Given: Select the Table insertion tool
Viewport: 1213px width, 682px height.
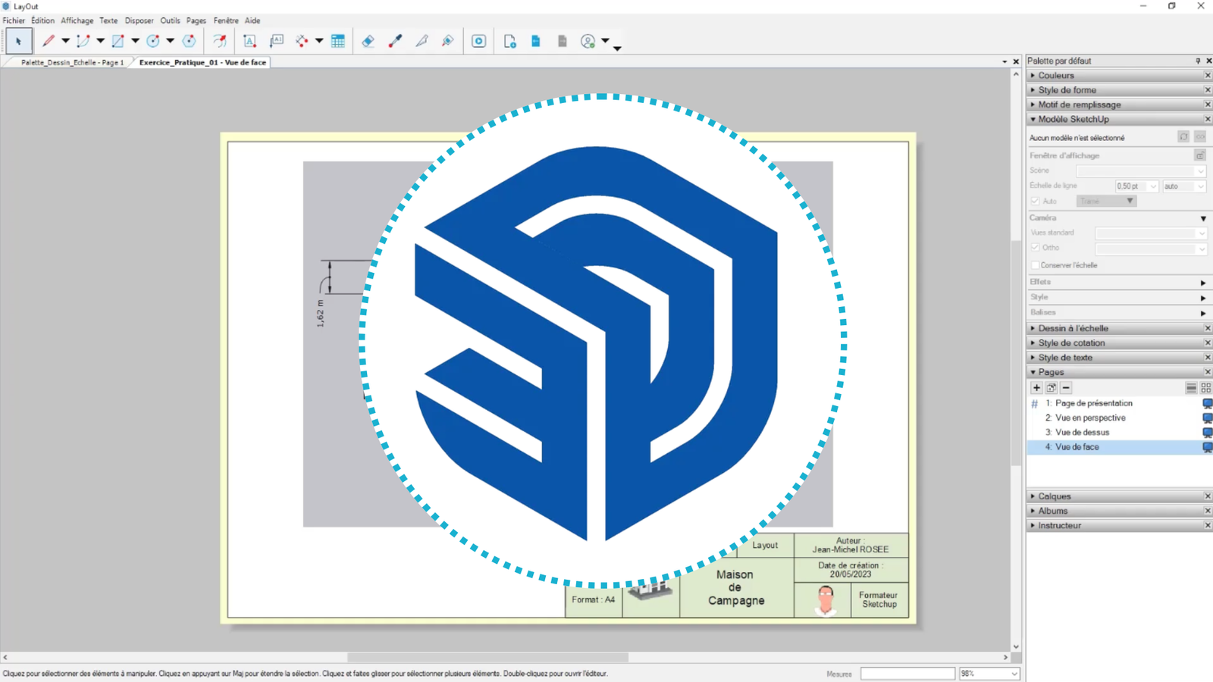Looking at the screenshot, I should 337,41.
